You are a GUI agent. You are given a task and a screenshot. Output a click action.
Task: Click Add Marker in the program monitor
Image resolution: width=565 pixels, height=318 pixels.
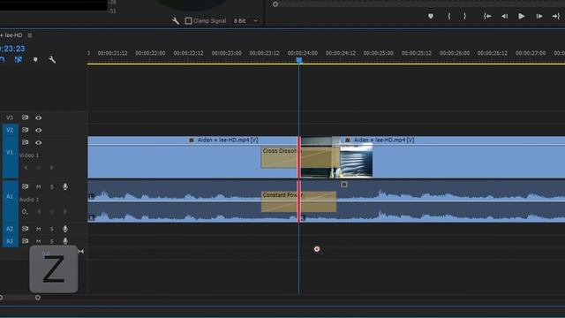point(431,16)
